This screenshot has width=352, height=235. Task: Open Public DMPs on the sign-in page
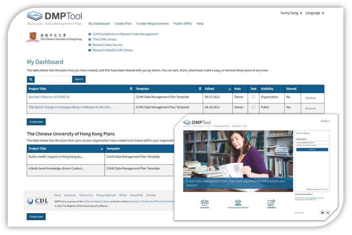click(x=236, y=126)
